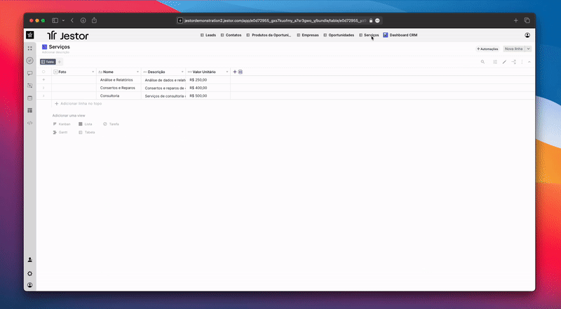561x309 pixels.
Task: Open the Empresas tab
Action: (308, 35)
